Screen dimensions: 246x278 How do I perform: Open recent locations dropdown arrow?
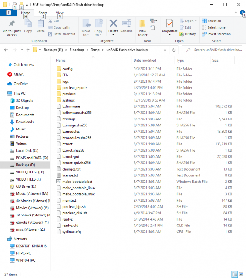tap(22, 50)
